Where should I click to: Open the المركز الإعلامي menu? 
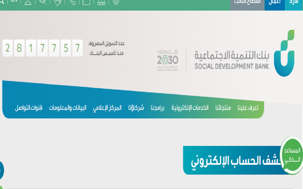(107, 108)
